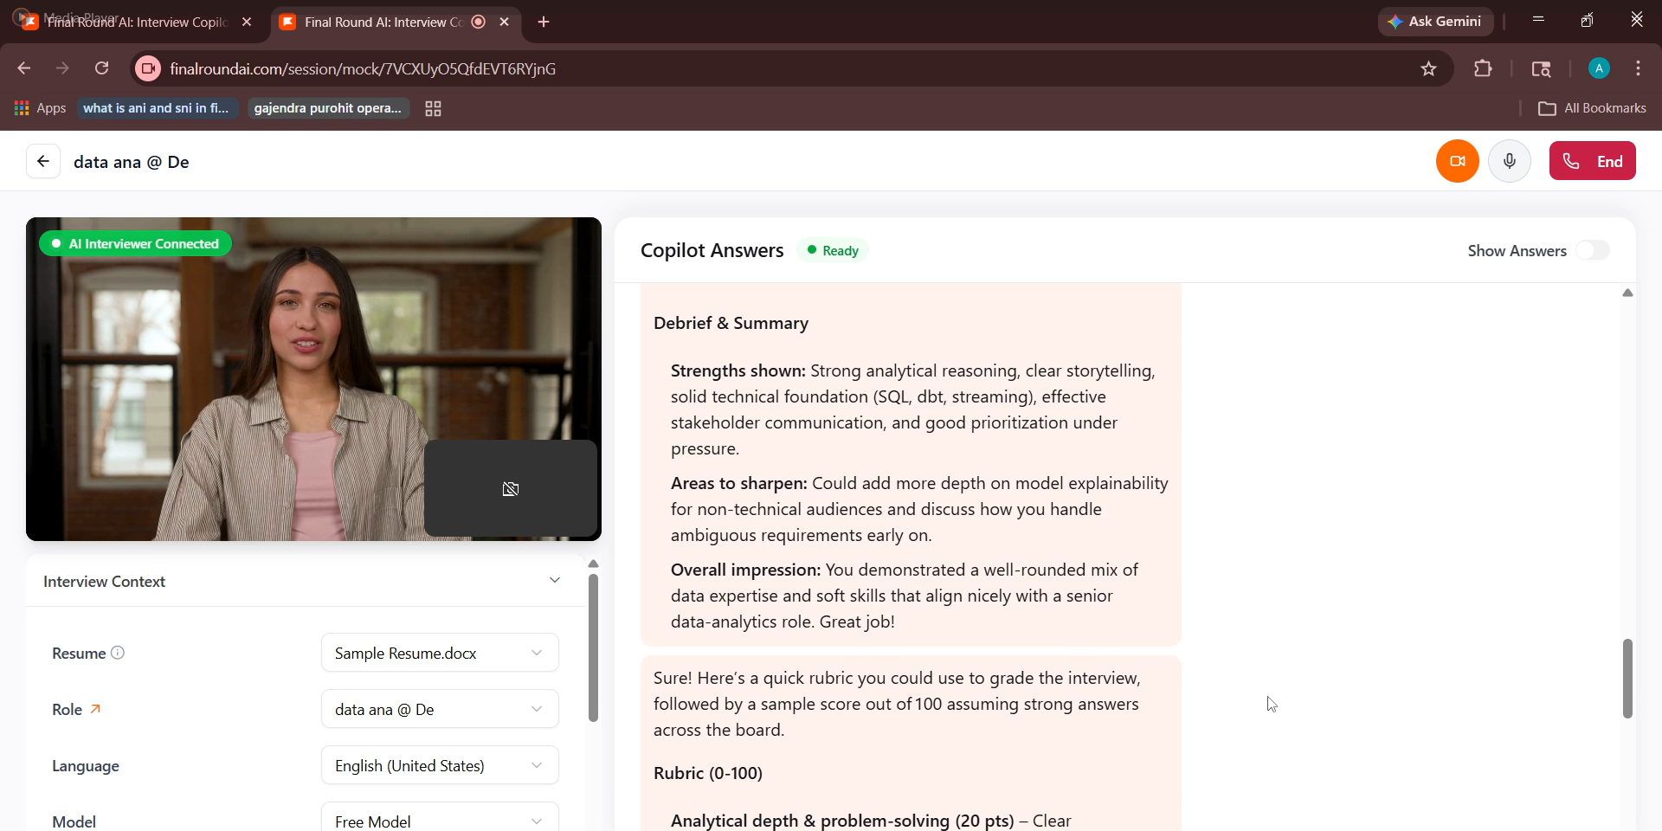The width and height of the screenshot is (1662, 831).
Task: Click the Language label
Action: pos(86,765)
